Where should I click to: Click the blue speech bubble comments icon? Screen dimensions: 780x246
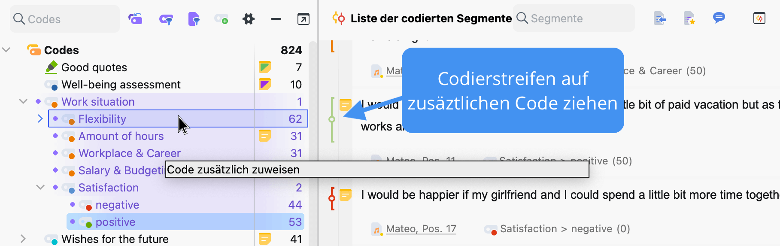pyautogui.click(x=719, y=18)
